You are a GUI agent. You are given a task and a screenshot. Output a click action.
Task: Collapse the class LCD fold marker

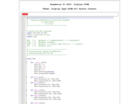26,59
